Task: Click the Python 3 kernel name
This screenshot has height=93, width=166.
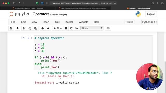Action: click(x=147, y=22)
